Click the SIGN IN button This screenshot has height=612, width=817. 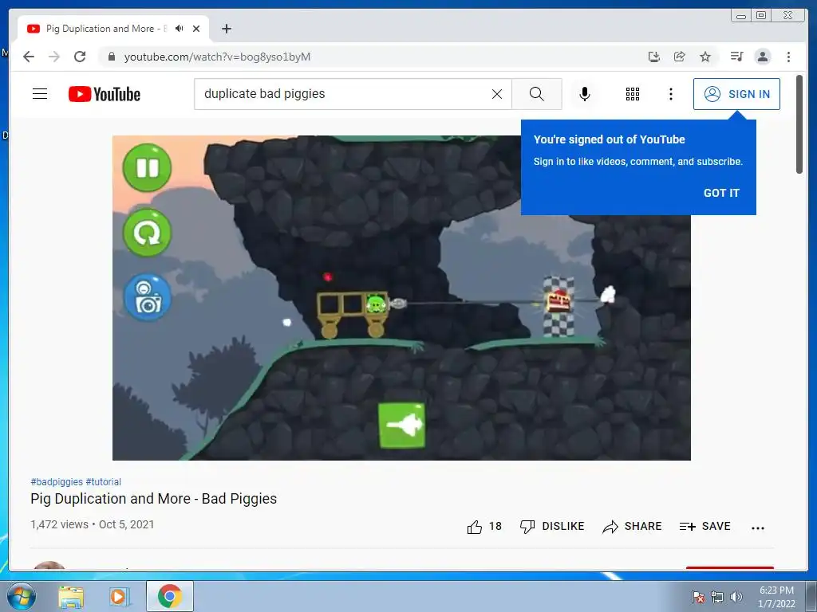736,94
